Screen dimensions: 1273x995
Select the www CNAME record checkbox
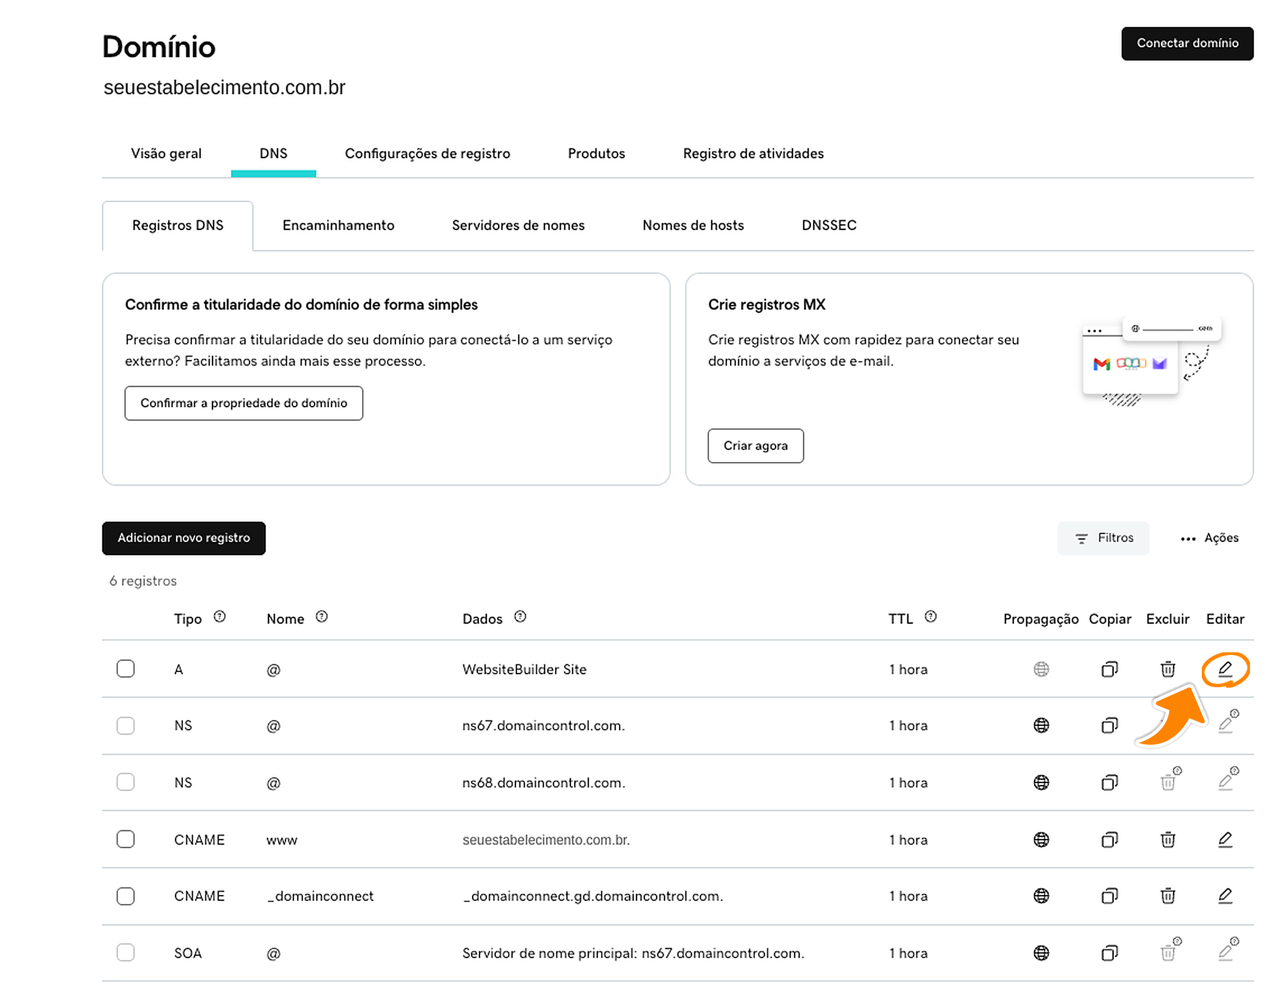tap(125, 840)
